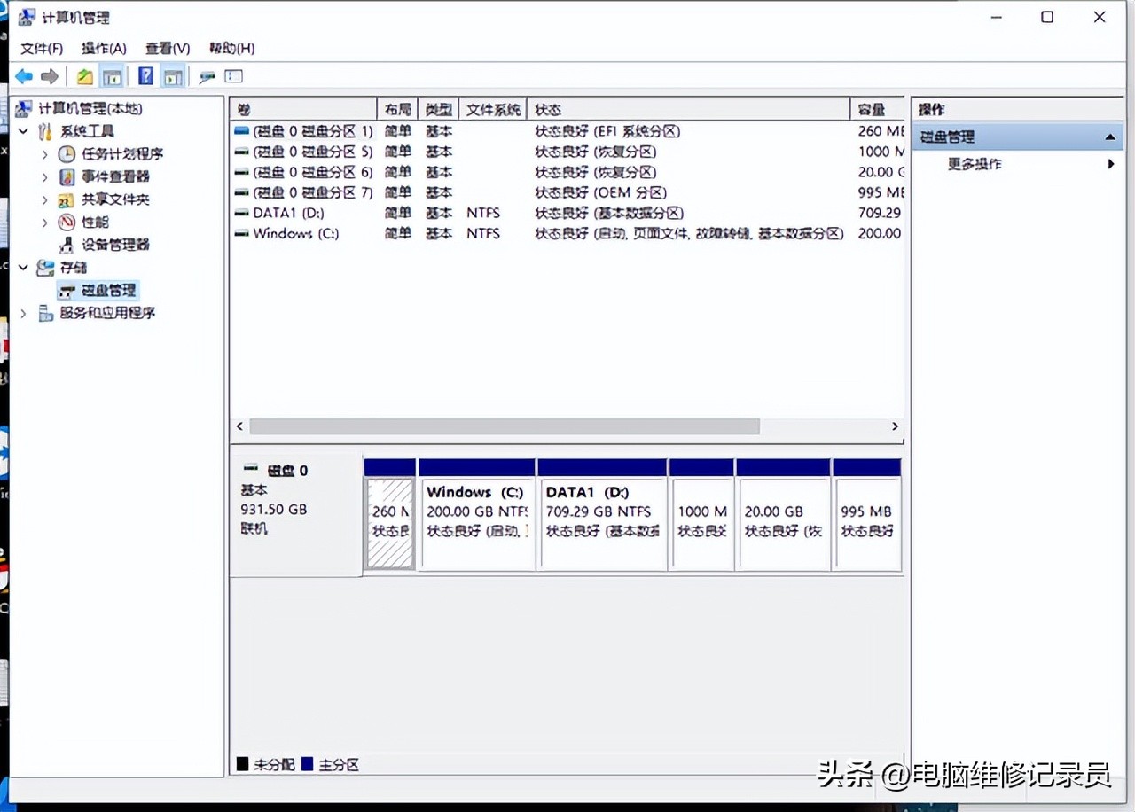Open Help via the question mark icon

tap(146, 77)
